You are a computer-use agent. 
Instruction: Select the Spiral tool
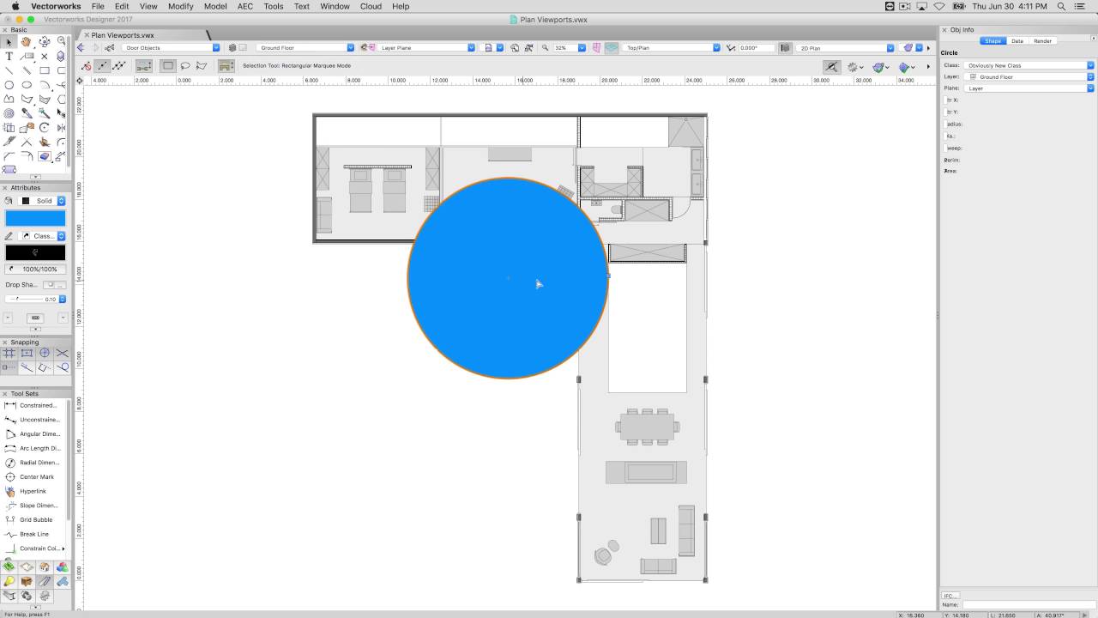pos(9,113)
